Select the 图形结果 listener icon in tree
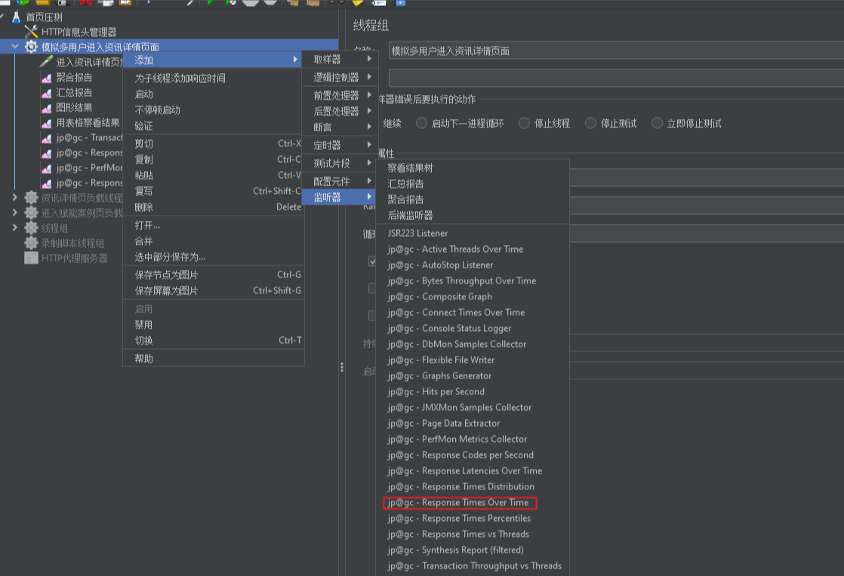Image resolution: width=844 pixels, height=576 pixels. tap(46, 108)
